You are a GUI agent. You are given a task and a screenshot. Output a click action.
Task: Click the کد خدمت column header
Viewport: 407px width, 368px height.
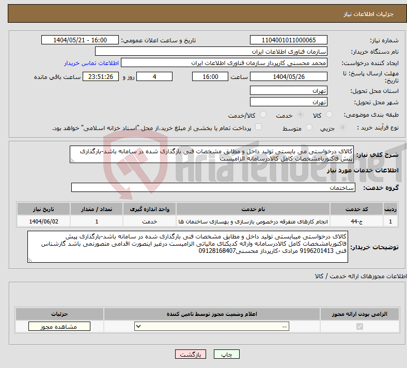point(357,209)
